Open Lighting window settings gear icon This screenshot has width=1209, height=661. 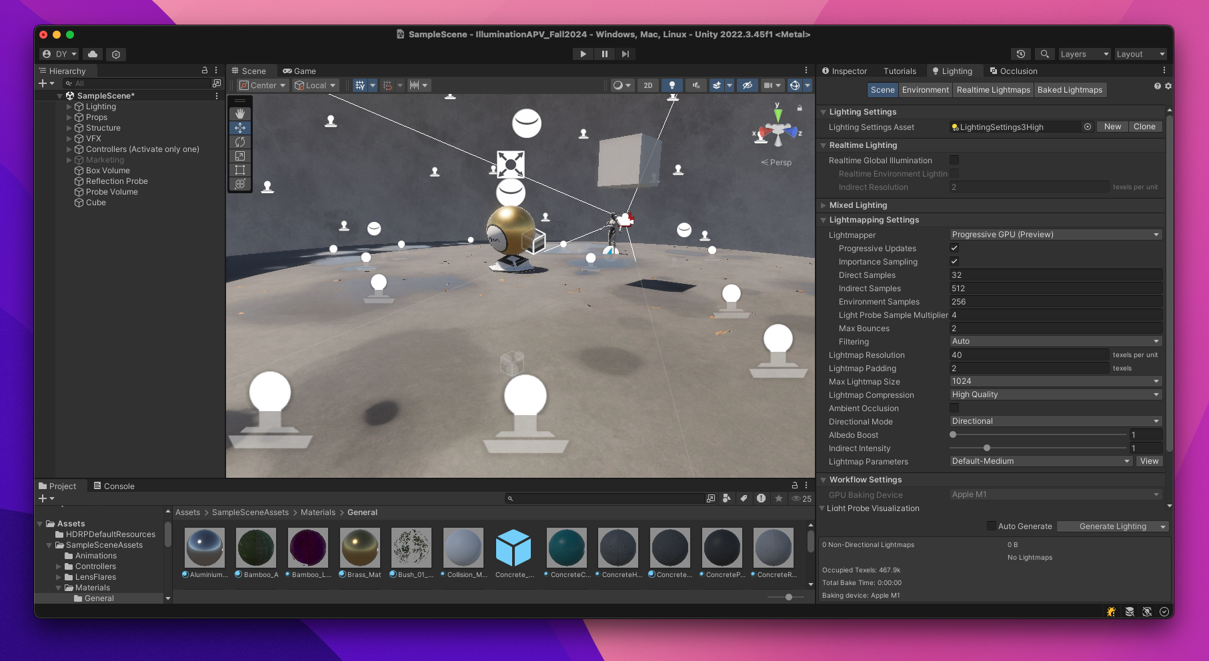[1168, 86]
